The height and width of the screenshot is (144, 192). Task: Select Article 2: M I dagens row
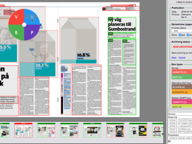(x=180, y=123)
